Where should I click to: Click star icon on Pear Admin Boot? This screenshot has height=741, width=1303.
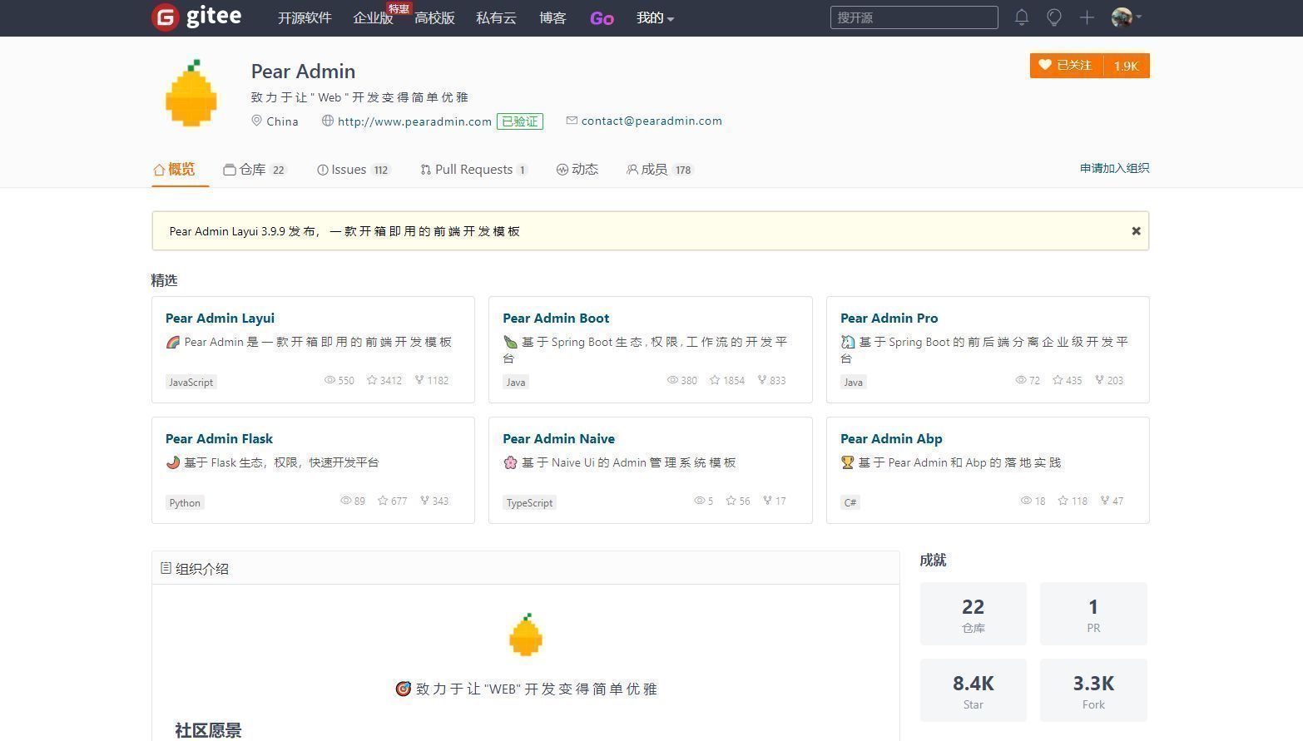pyautogui.click(x=715, y=380)
